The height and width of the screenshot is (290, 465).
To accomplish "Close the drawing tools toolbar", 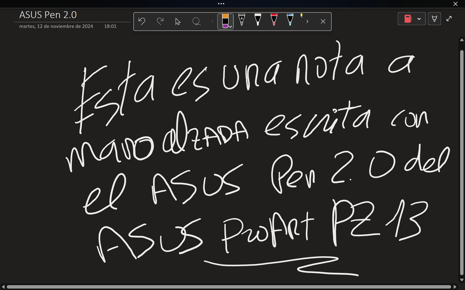I will [x=323, y=21].
